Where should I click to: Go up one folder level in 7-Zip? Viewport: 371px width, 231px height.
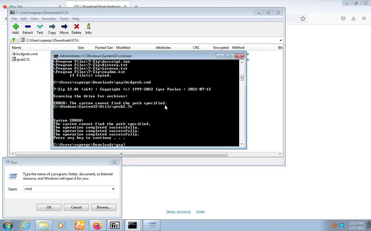tap(13, 40)
